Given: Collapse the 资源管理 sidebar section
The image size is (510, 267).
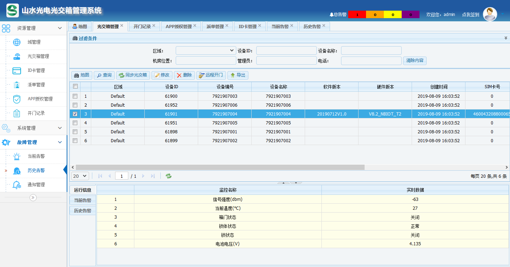Looking at the screenshot, I should click(x=60, y=28).
